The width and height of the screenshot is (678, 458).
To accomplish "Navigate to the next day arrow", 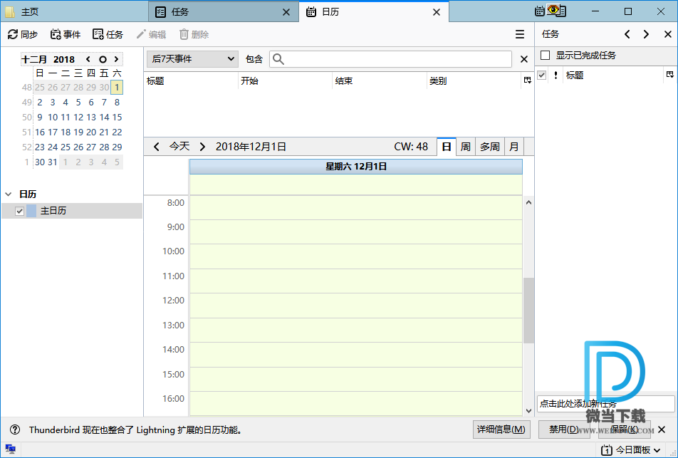I will pos(202,147).
